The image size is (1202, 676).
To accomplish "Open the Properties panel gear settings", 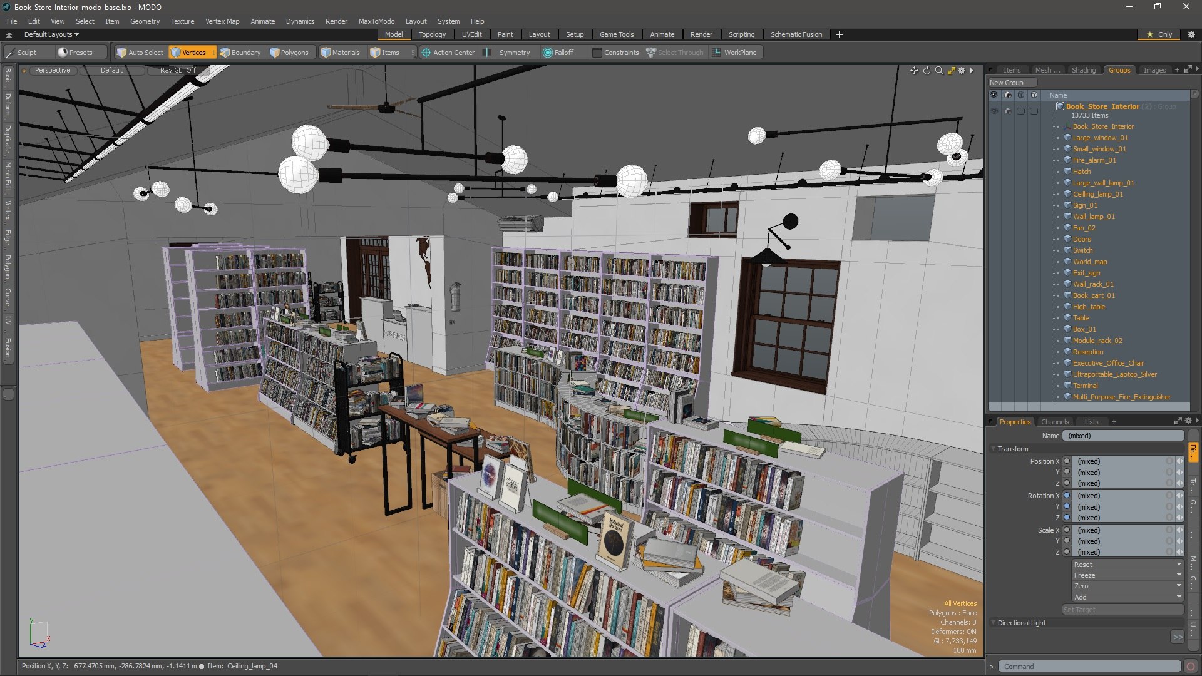I will [1188, 421].
